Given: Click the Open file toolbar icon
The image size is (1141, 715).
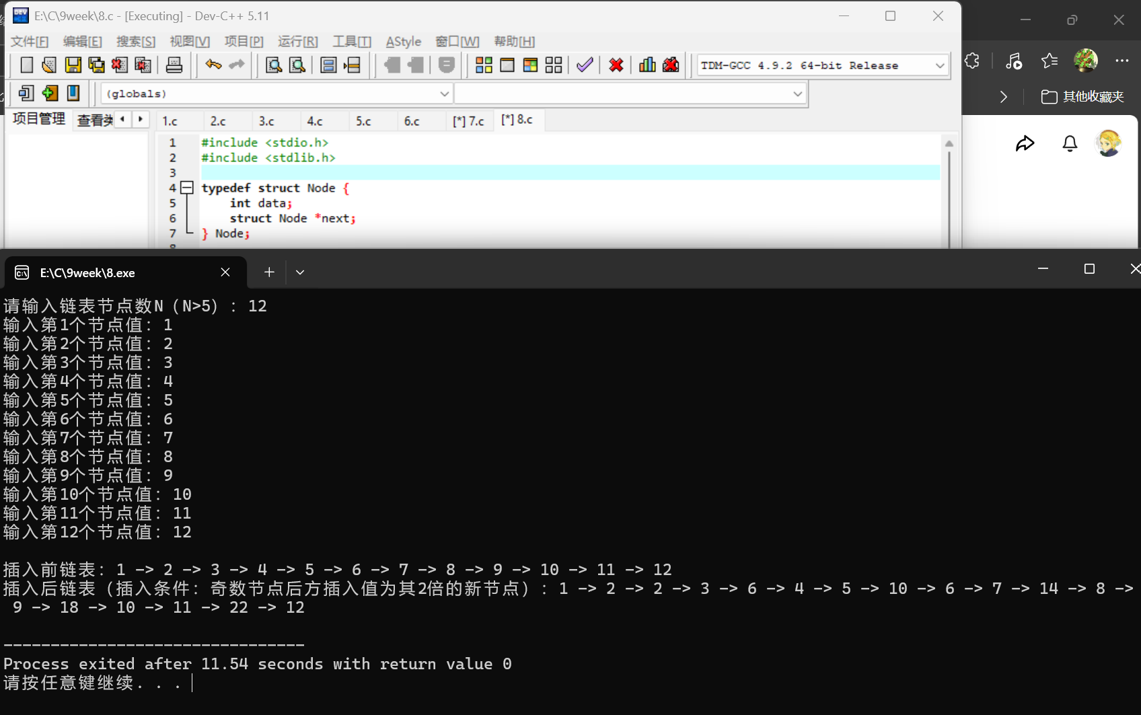Looking at the screenshot, I should 49,65.
